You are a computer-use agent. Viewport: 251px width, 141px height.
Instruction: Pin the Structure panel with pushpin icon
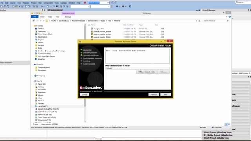coord(42,10)
